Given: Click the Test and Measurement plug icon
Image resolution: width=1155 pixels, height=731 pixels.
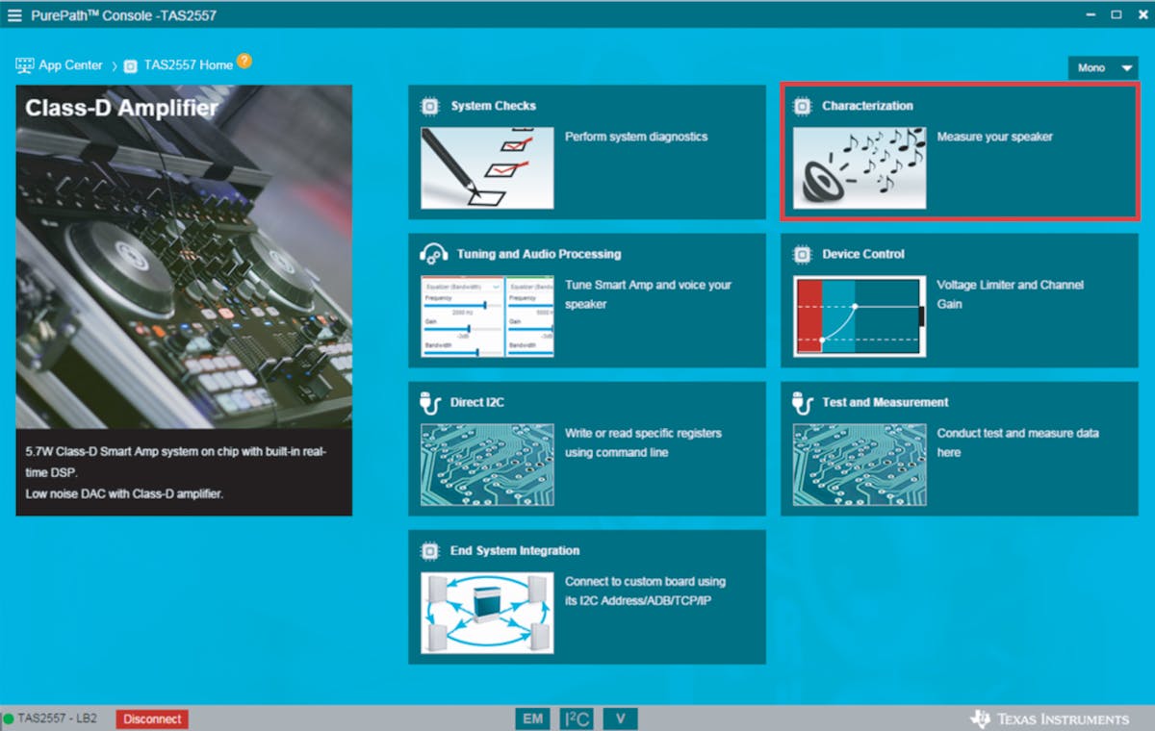Looking at the screenshot, I should pyautogui.click(x=802, y=403).
